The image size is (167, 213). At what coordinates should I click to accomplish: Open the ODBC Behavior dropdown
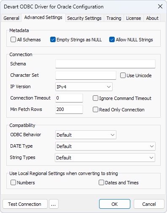tap(86, 135)
